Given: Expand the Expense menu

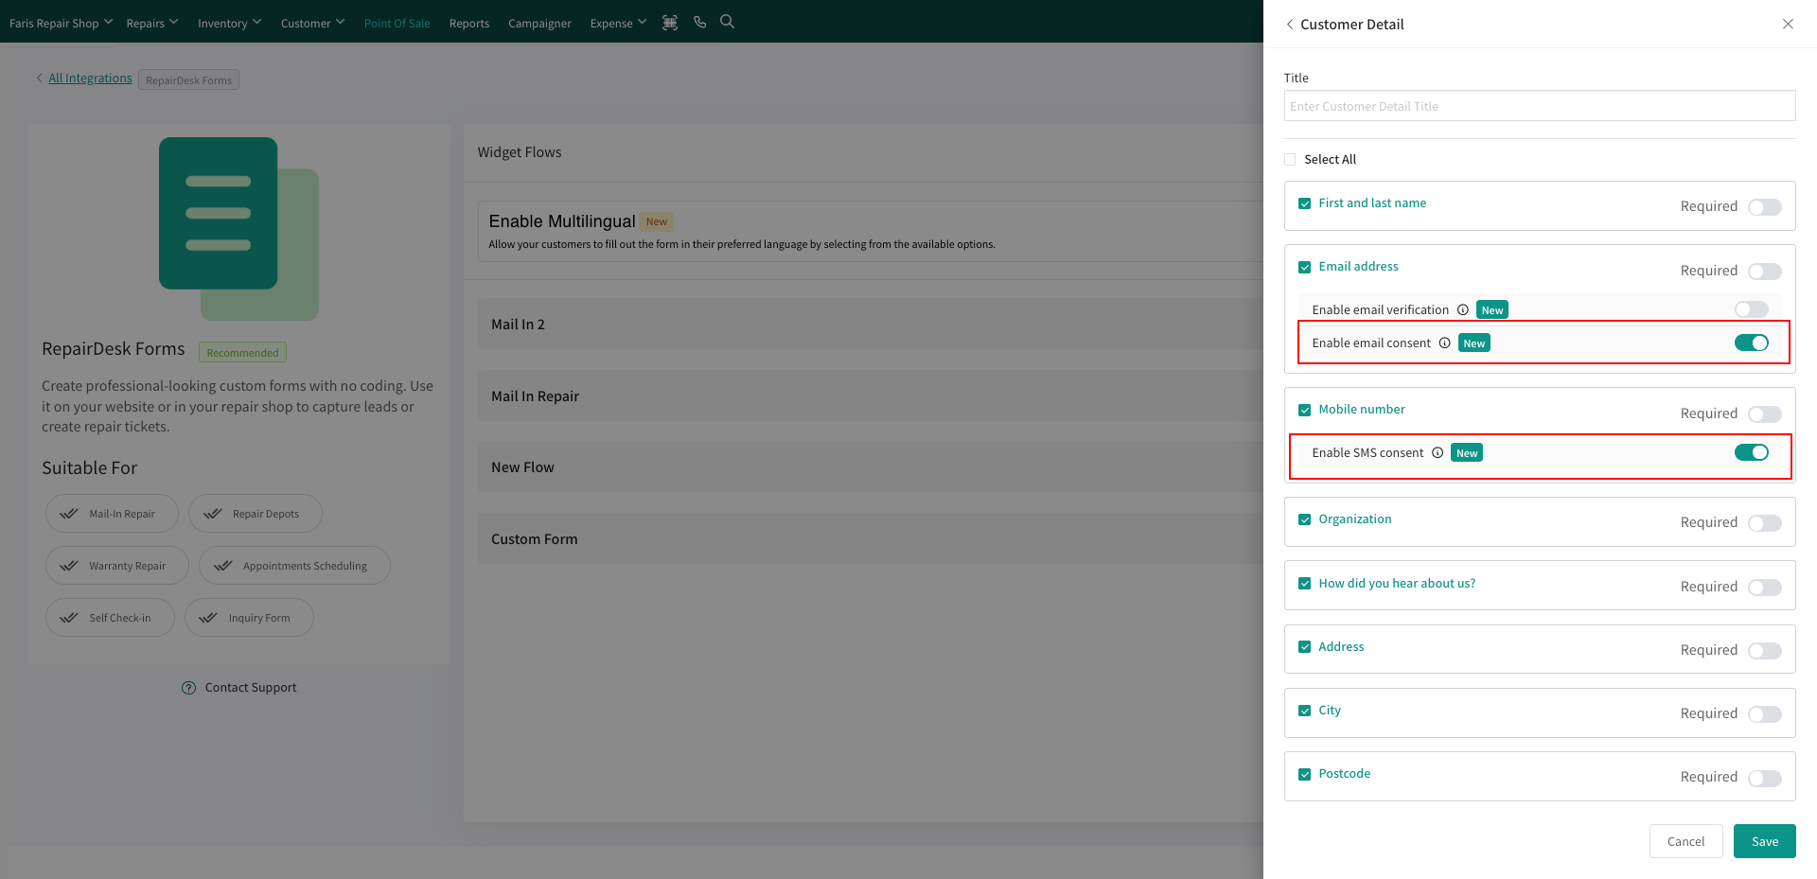Looking at the screenshot, I should pos(619,23).
